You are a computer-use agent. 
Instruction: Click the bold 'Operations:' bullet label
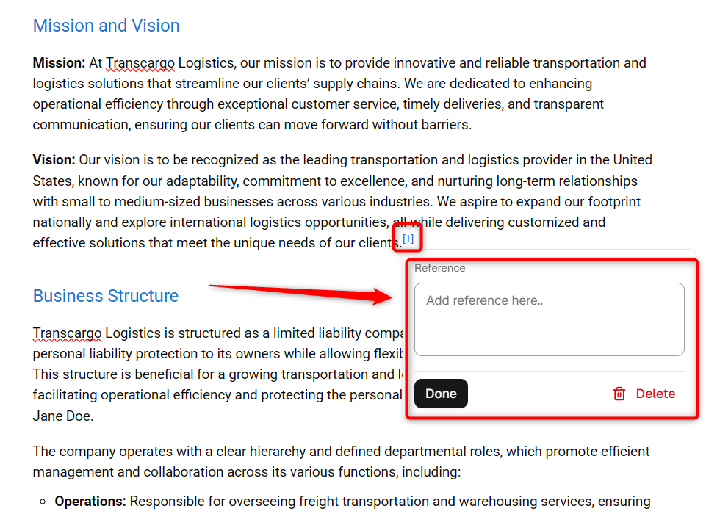[x=90, y=501]
